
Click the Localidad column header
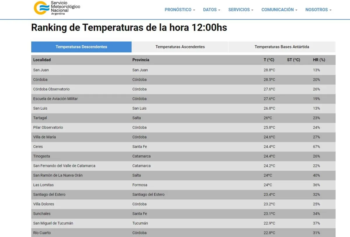coord(42,60)
